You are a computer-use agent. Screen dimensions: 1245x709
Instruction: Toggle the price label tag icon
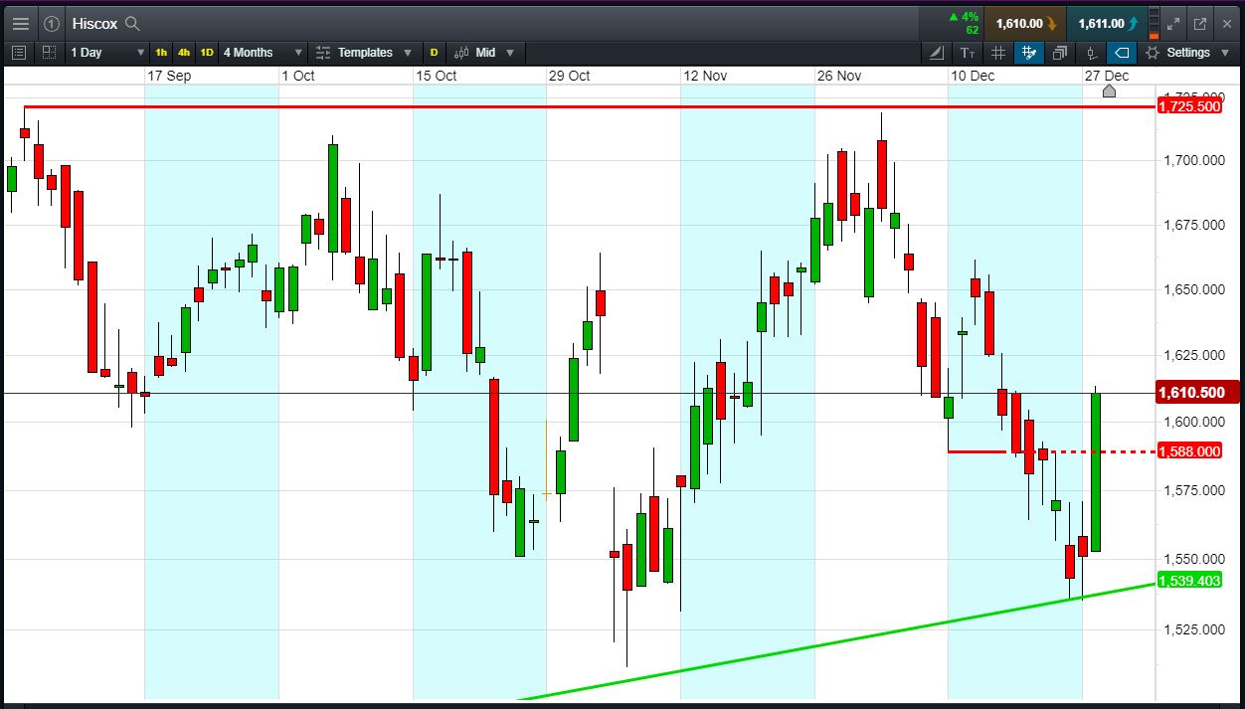pos(1122,52)
